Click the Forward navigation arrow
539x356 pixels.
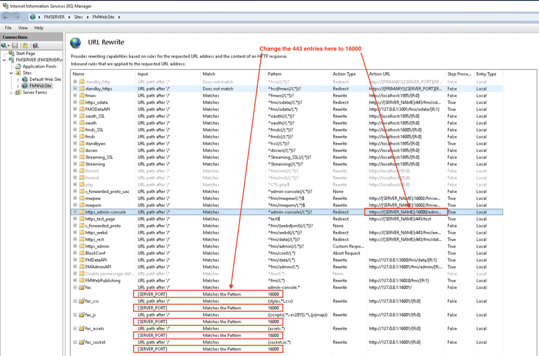[x=17, y=17]
